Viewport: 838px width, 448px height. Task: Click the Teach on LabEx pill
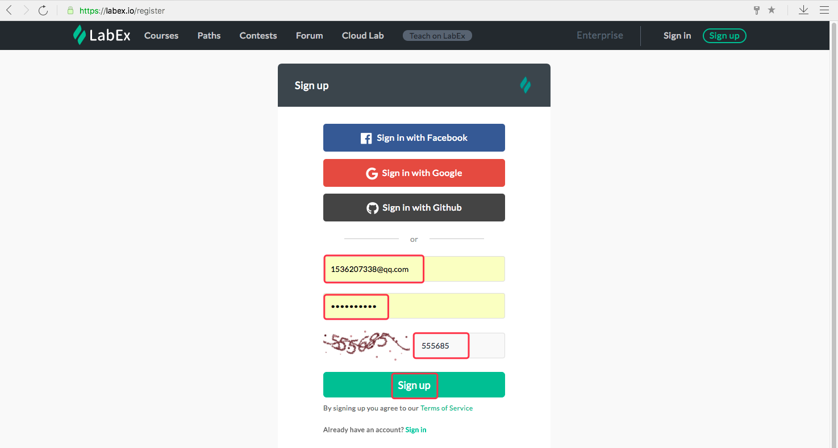coord(437,36)
